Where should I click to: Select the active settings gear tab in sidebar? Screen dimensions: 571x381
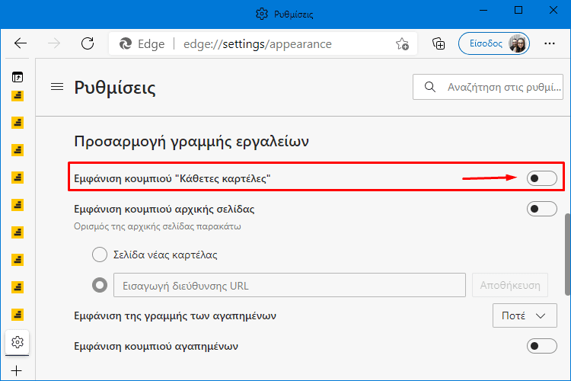tap(17, 342)
